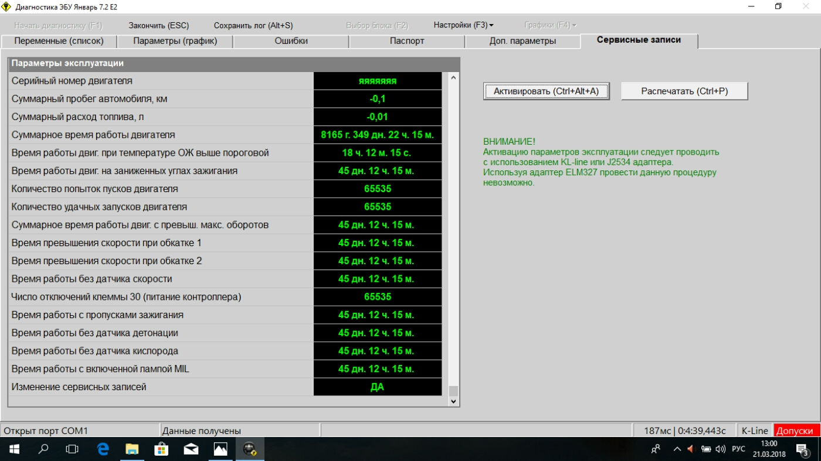
Task: Select Количество удачных запусков двигателя row
Action: tap(226, 207)
